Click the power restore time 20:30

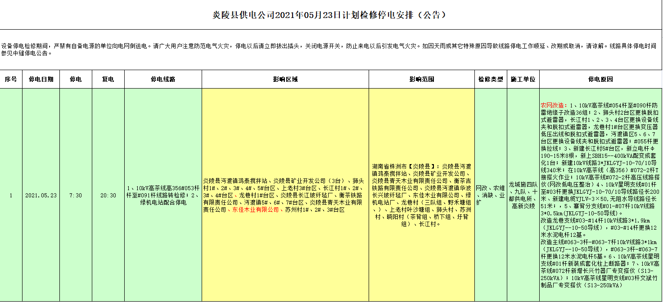(x=108, y=196)
